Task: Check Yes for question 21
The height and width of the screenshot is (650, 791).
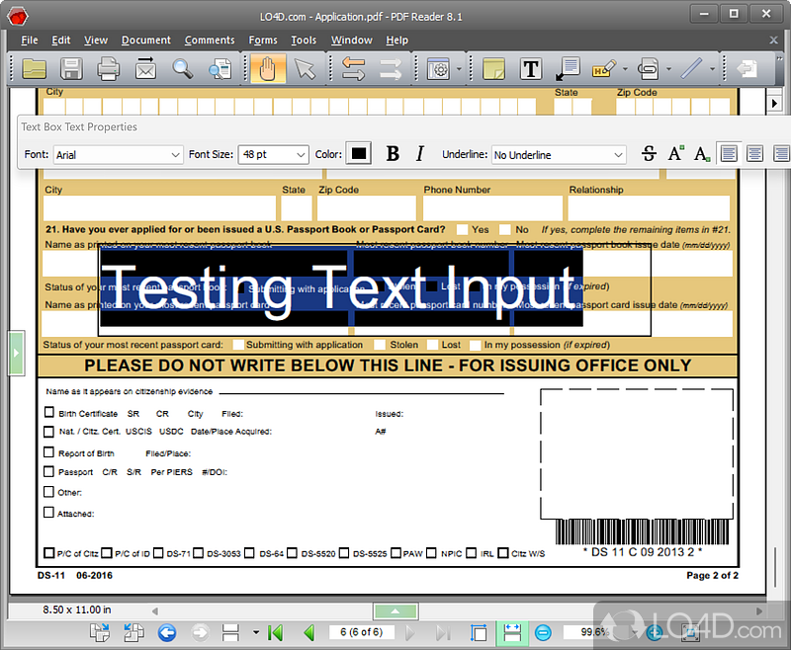Action: point(462,230)
